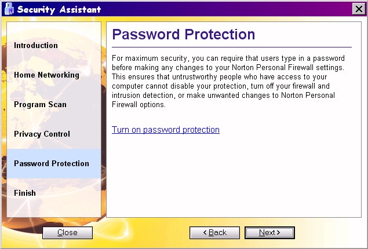
Task: Jump to the Finish step
Action: [25, 193]
